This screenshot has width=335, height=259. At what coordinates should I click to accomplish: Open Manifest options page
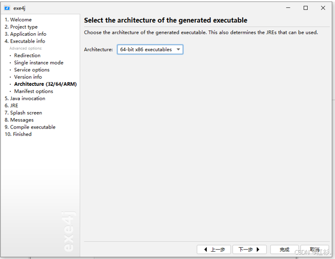click(34, 91)
